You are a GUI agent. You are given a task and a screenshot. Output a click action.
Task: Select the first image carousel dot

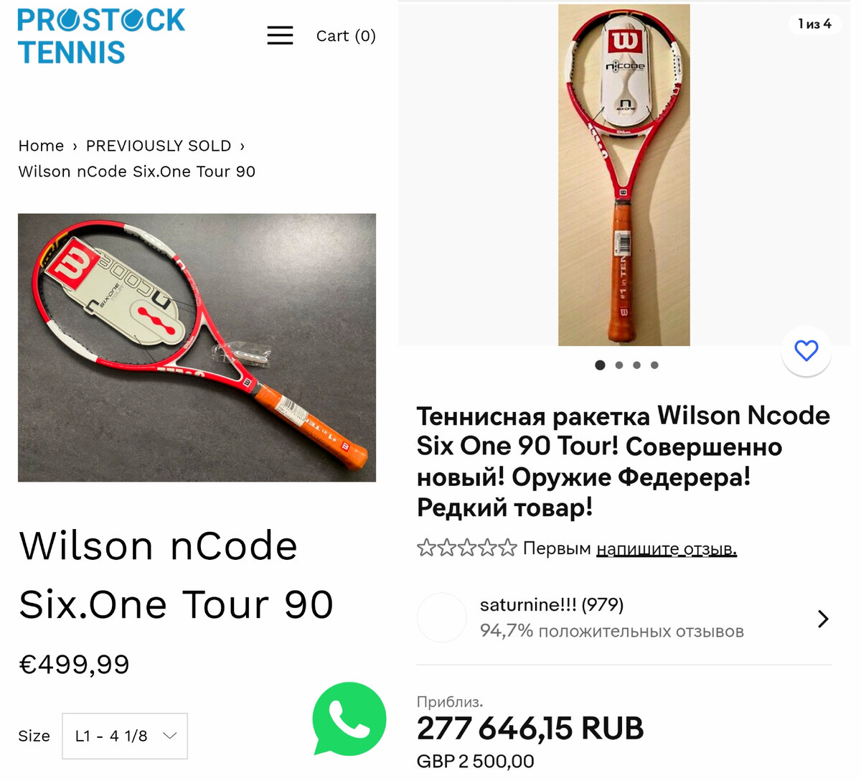tap(600, 365)
